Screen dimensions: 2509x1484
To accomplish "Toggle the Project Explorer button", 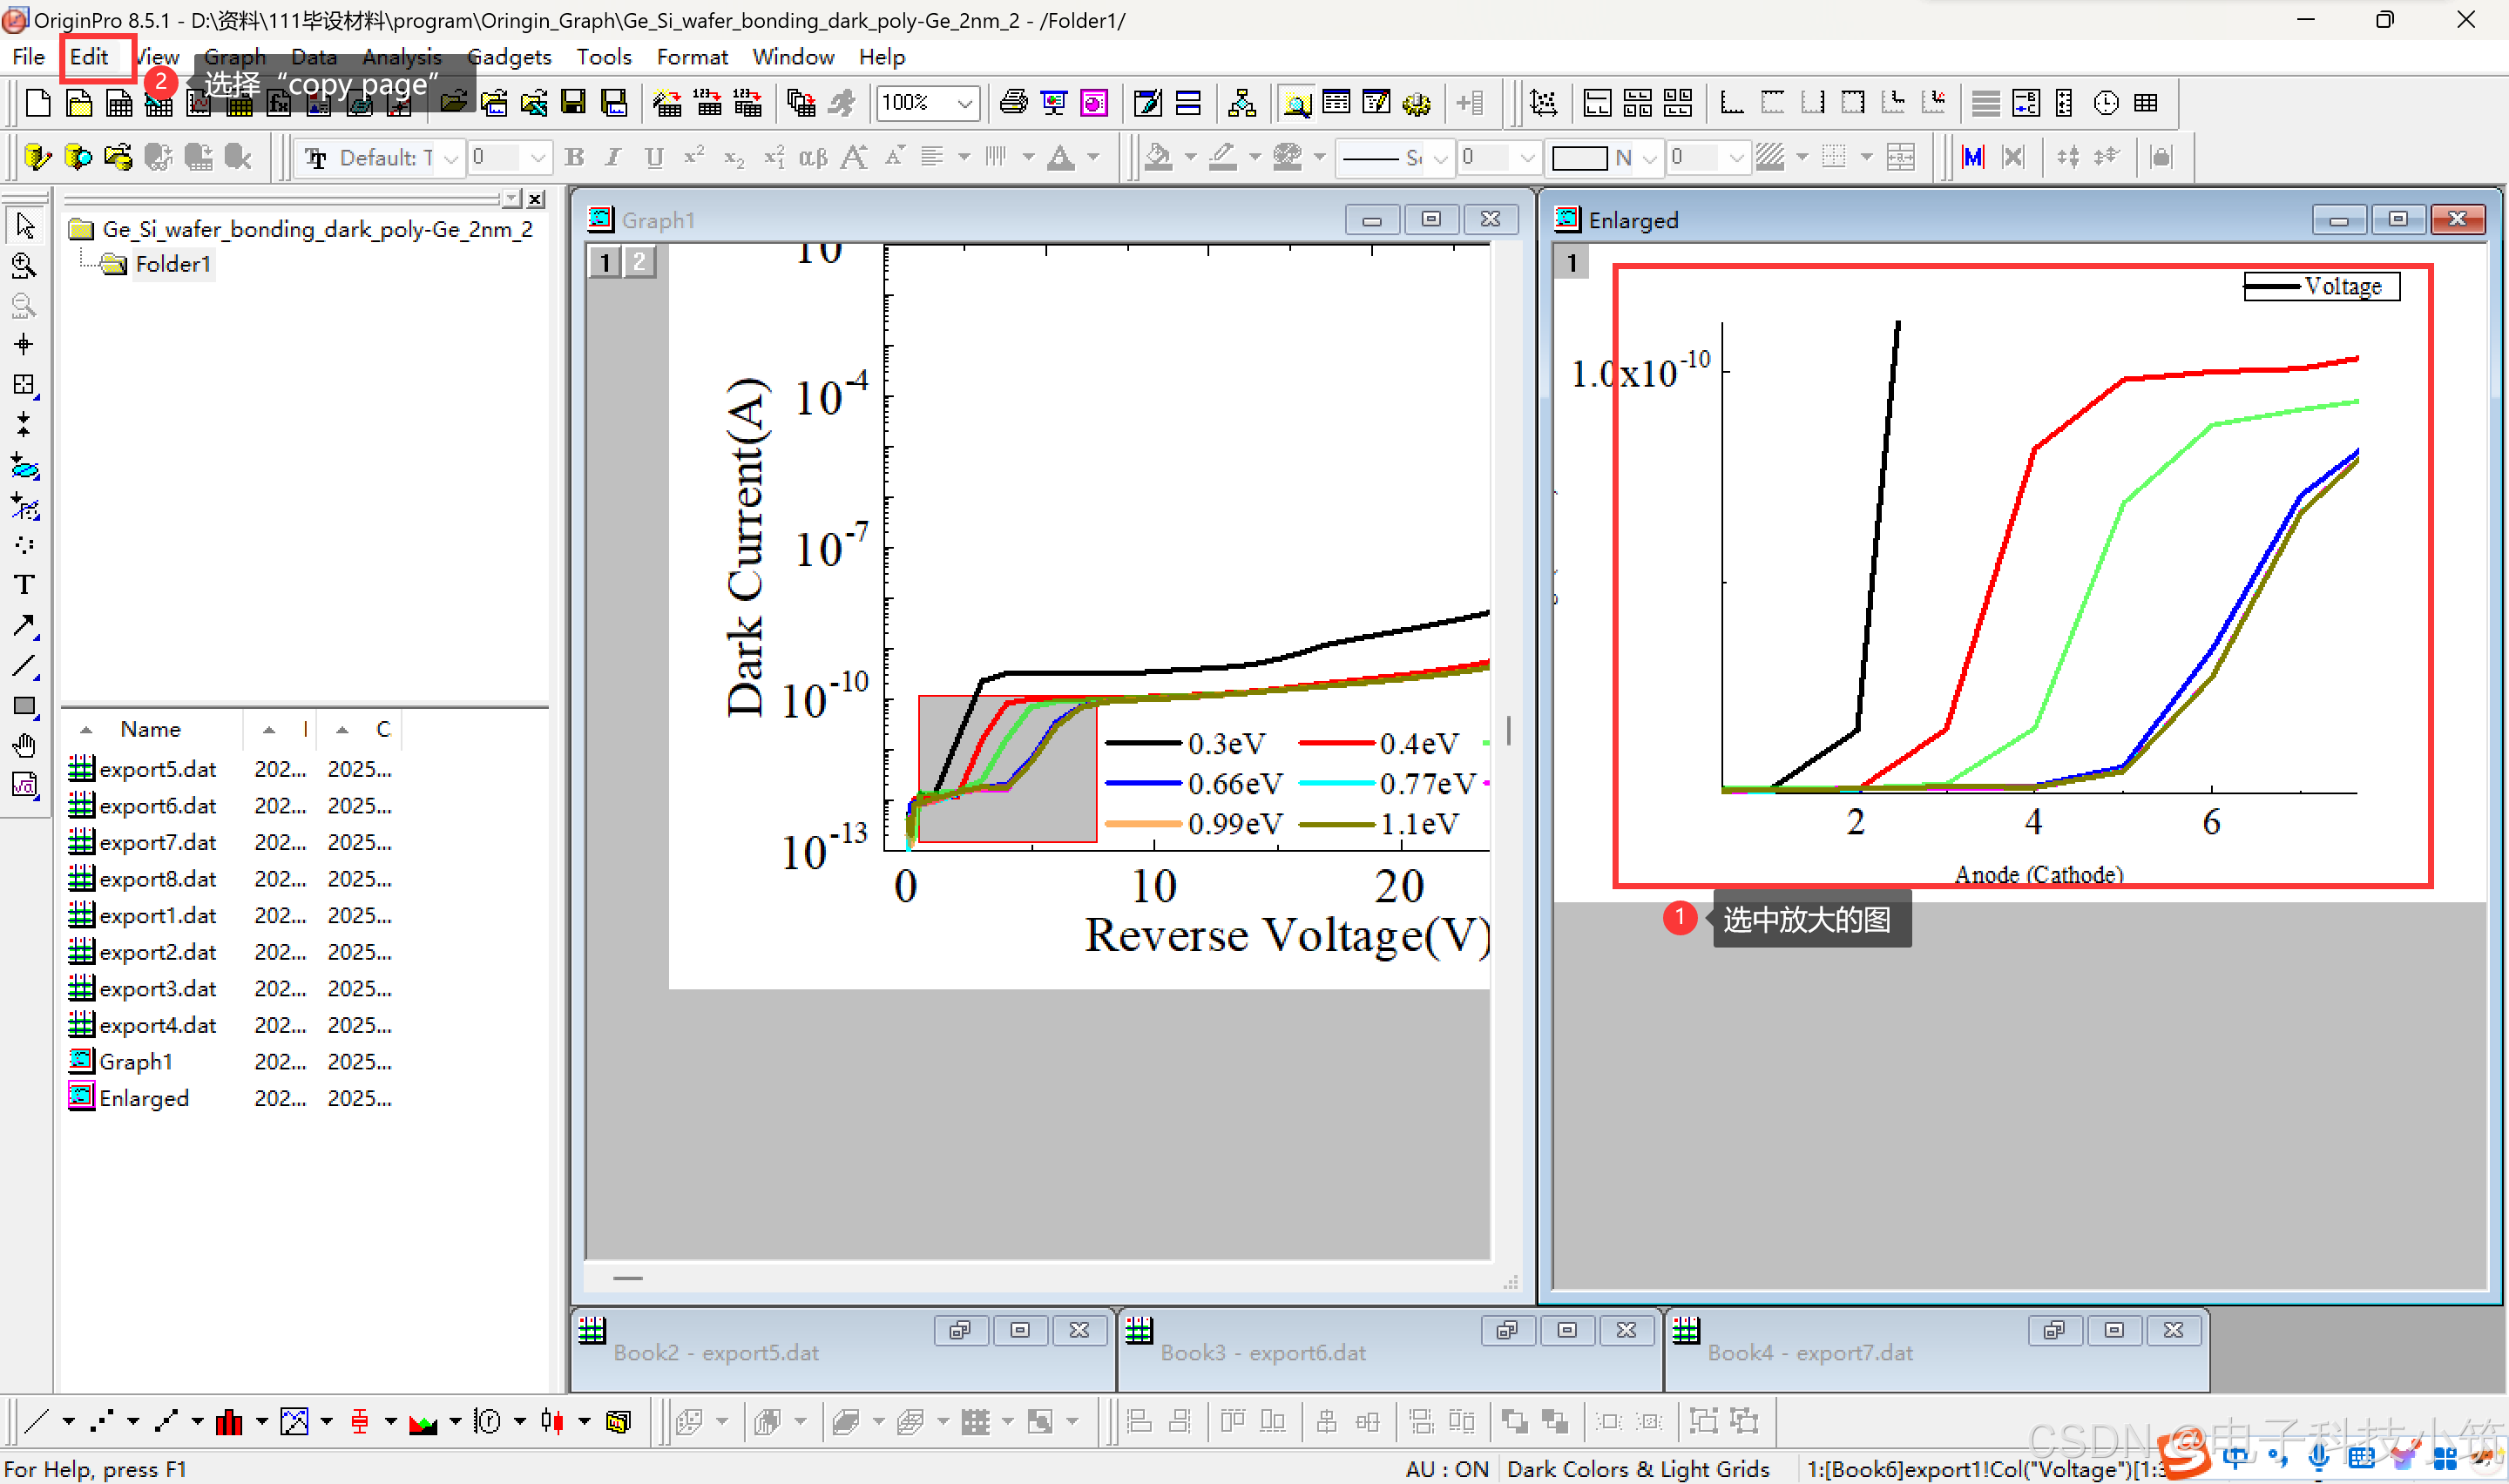I will click(x=1296, y=103).
